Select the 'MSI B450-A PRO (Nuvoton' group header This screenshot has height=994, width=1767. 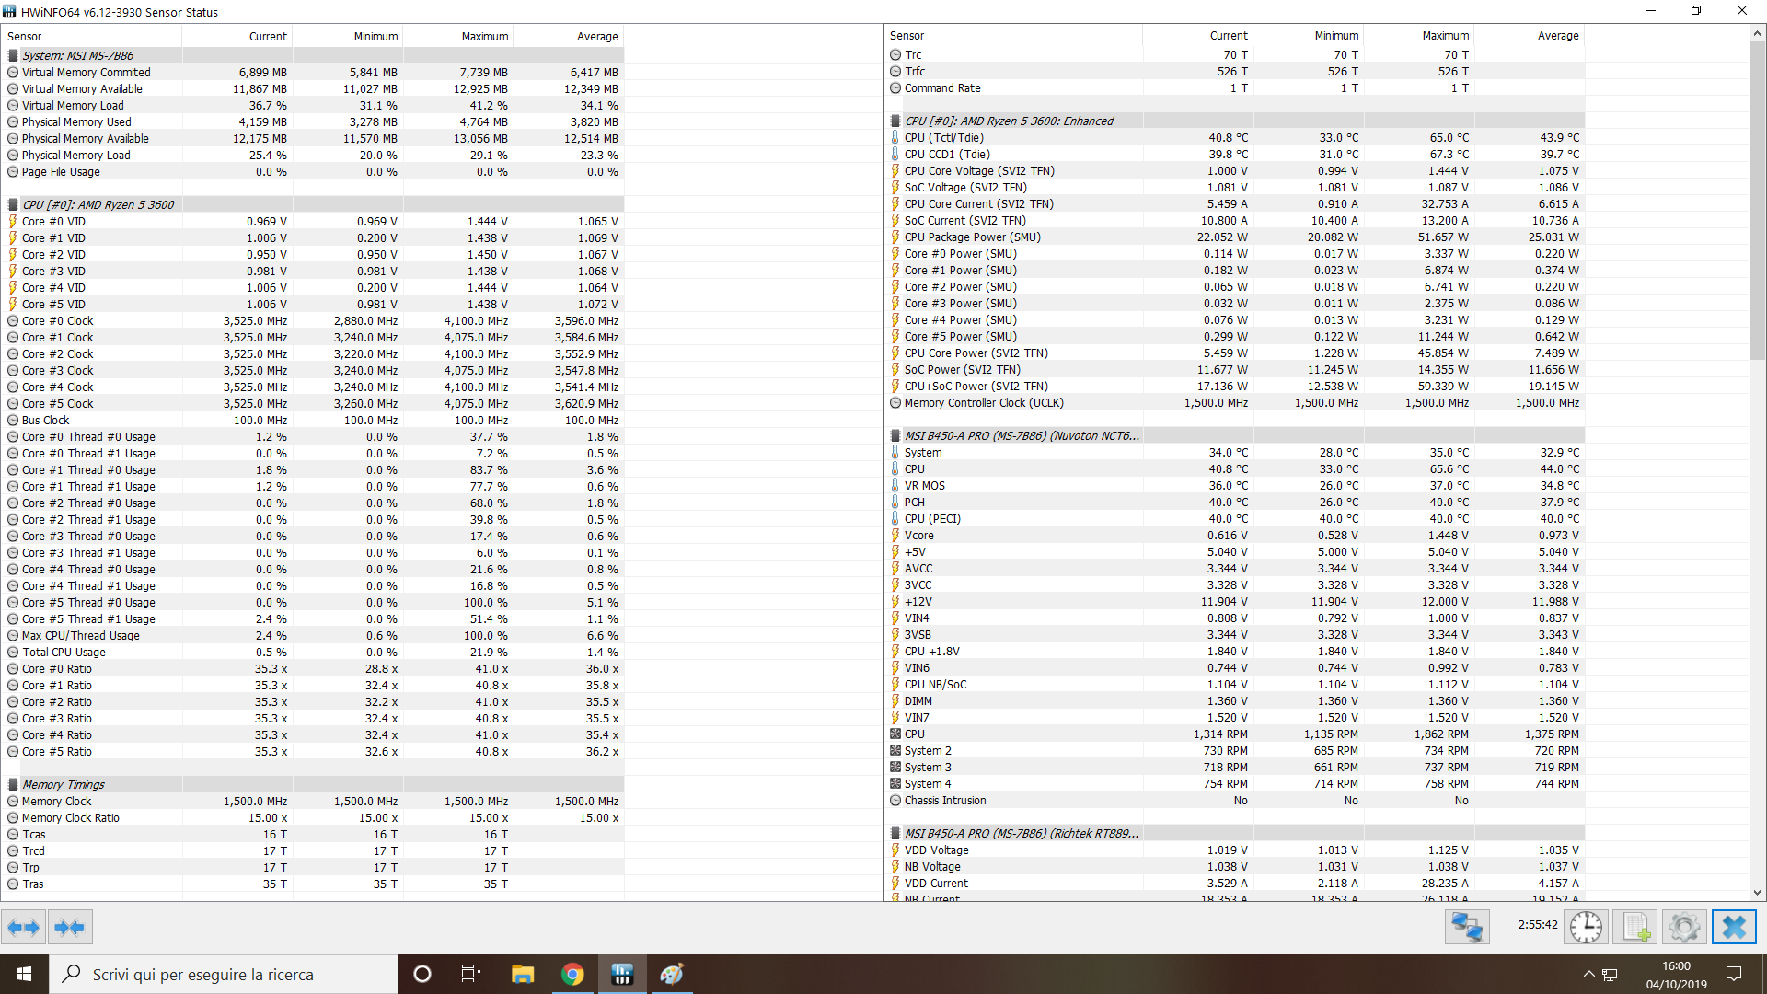[1235, 436]
